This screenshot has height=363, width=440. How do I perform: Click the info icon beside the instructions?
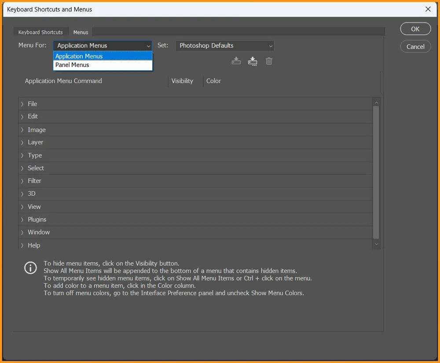tap(30, 268)
